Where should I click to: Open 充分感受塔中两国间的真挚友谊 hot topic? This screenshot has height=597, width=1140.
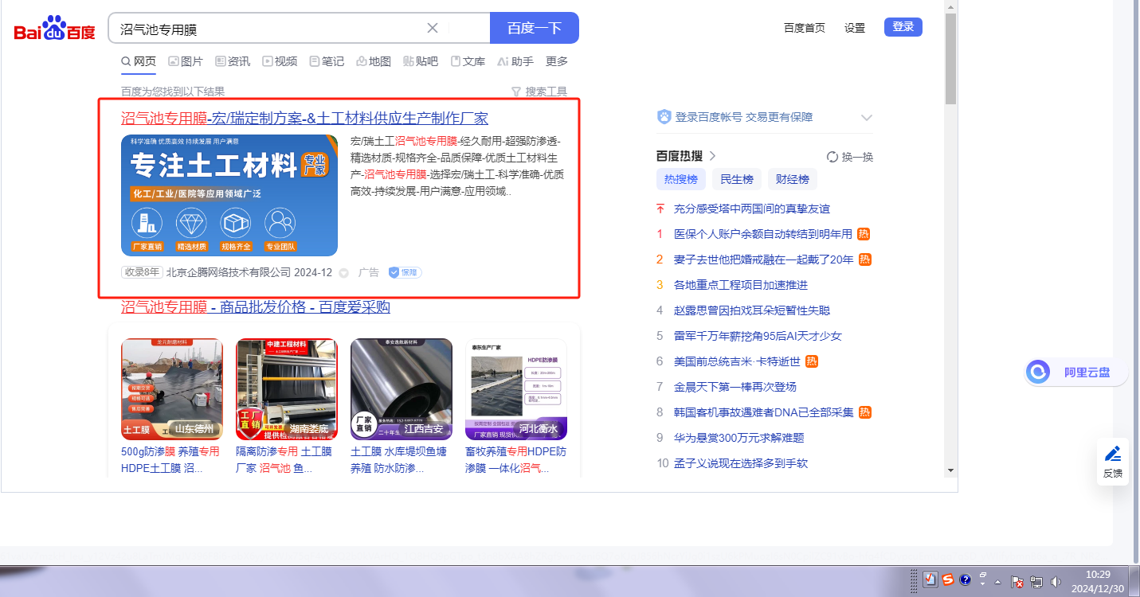[x=752, y=209]
